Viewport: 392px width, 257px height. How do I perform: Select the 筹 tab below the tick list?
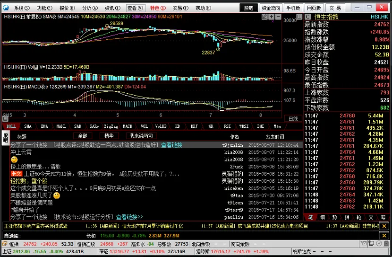pos(383,217)
